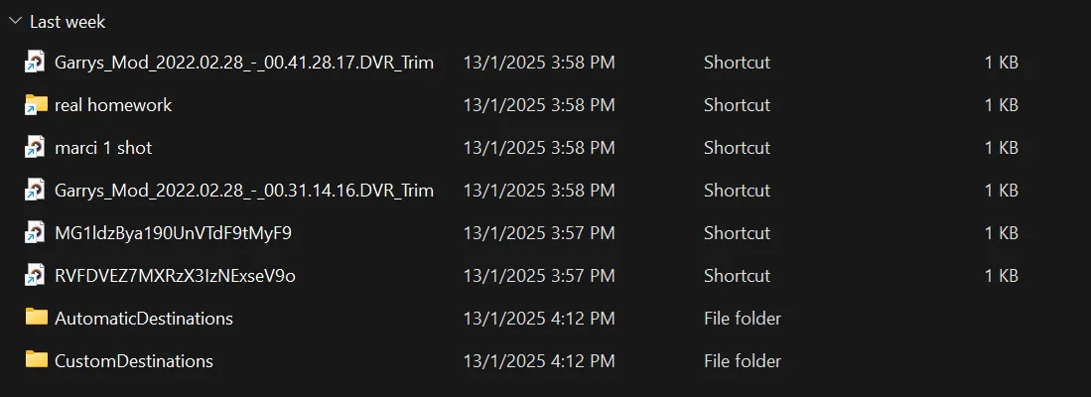Viewport: 1091px width, 397px height.
Task: Select MG1ldzBya190UnVTdF9tMyF9 shortcut name
Action: [173, 233]
